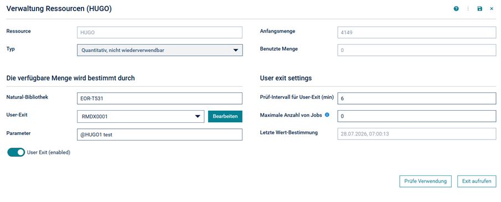The image size is (501, 202).
Task: Toggle the User Exit (enabled) switch
Action: point(16,152)
